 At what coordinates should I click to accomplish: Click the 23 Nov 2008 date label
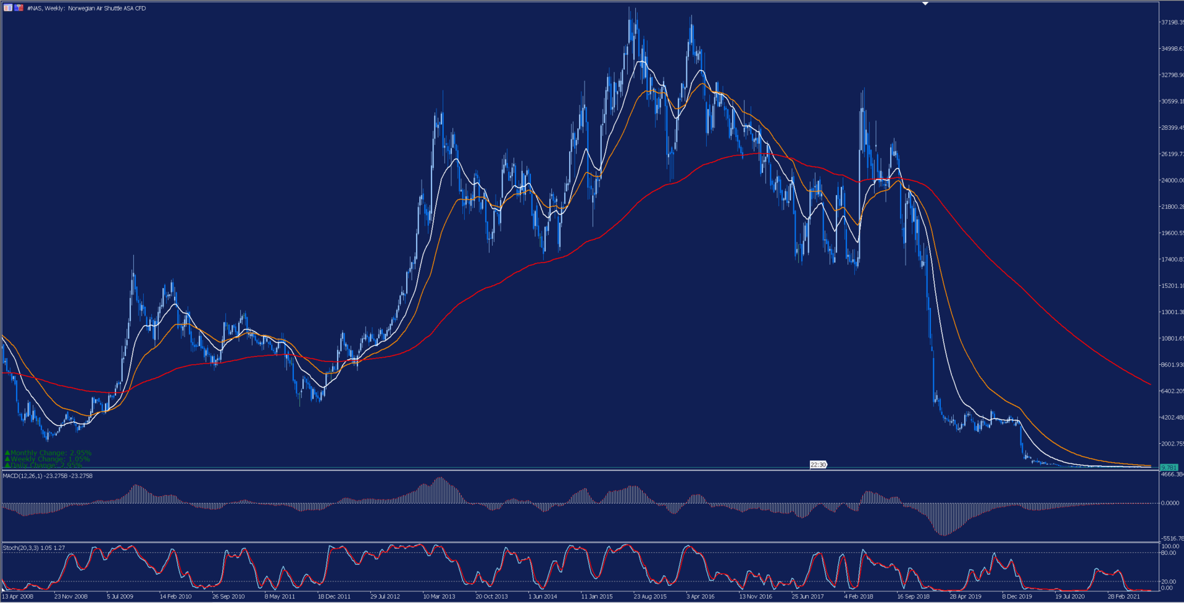click(71, 597)
